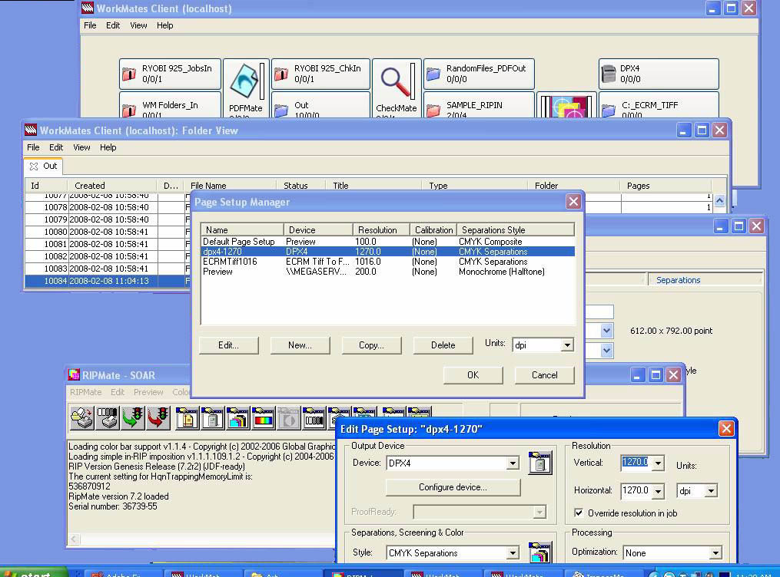Open the View menu in Folder View window

click(x=81, y=147)
